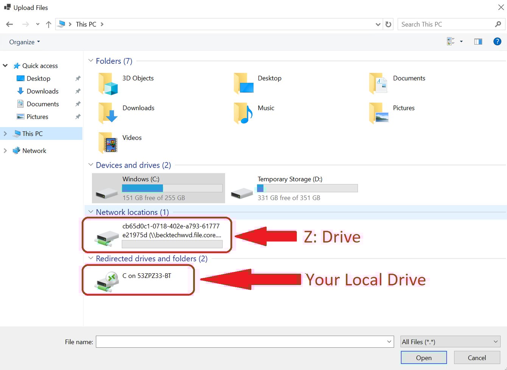Expand the Network item in the sidebar
This screenshot has height=370, width=507.
(5, 150)
